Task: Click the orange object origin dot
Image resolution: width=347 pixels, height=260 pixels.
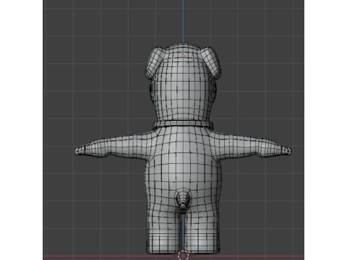Action: (x=183, y=56)
